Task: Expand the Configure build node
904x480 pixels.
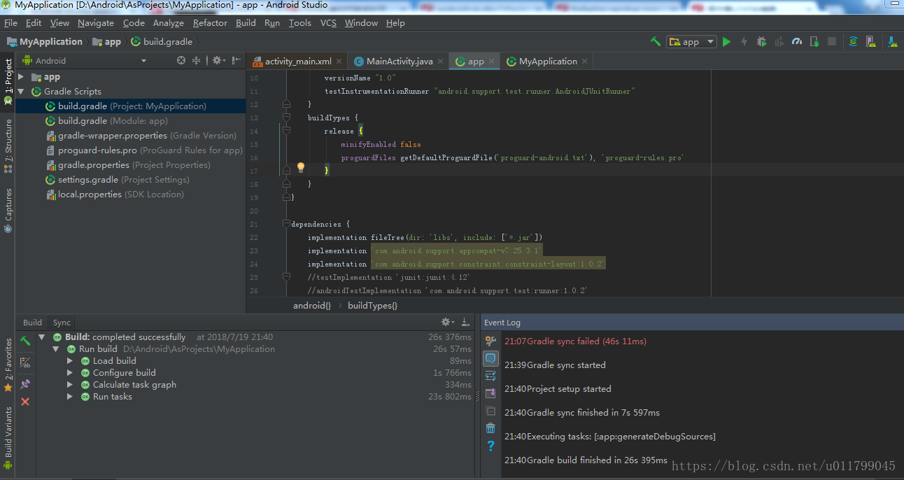Action: [x=70, y=373]
